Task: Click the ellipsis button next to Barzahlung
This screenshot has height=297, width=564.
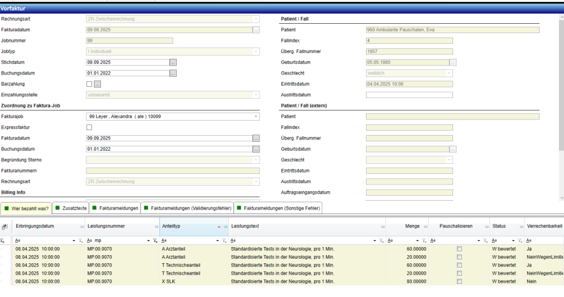Action: coord(98,84)
